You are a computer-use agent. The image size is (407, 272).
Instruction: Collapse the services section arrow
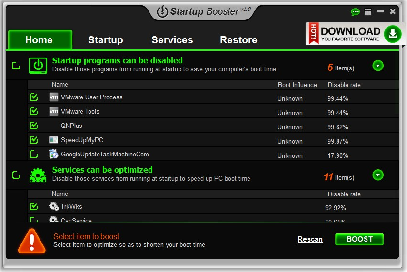(x=378, y=175)
